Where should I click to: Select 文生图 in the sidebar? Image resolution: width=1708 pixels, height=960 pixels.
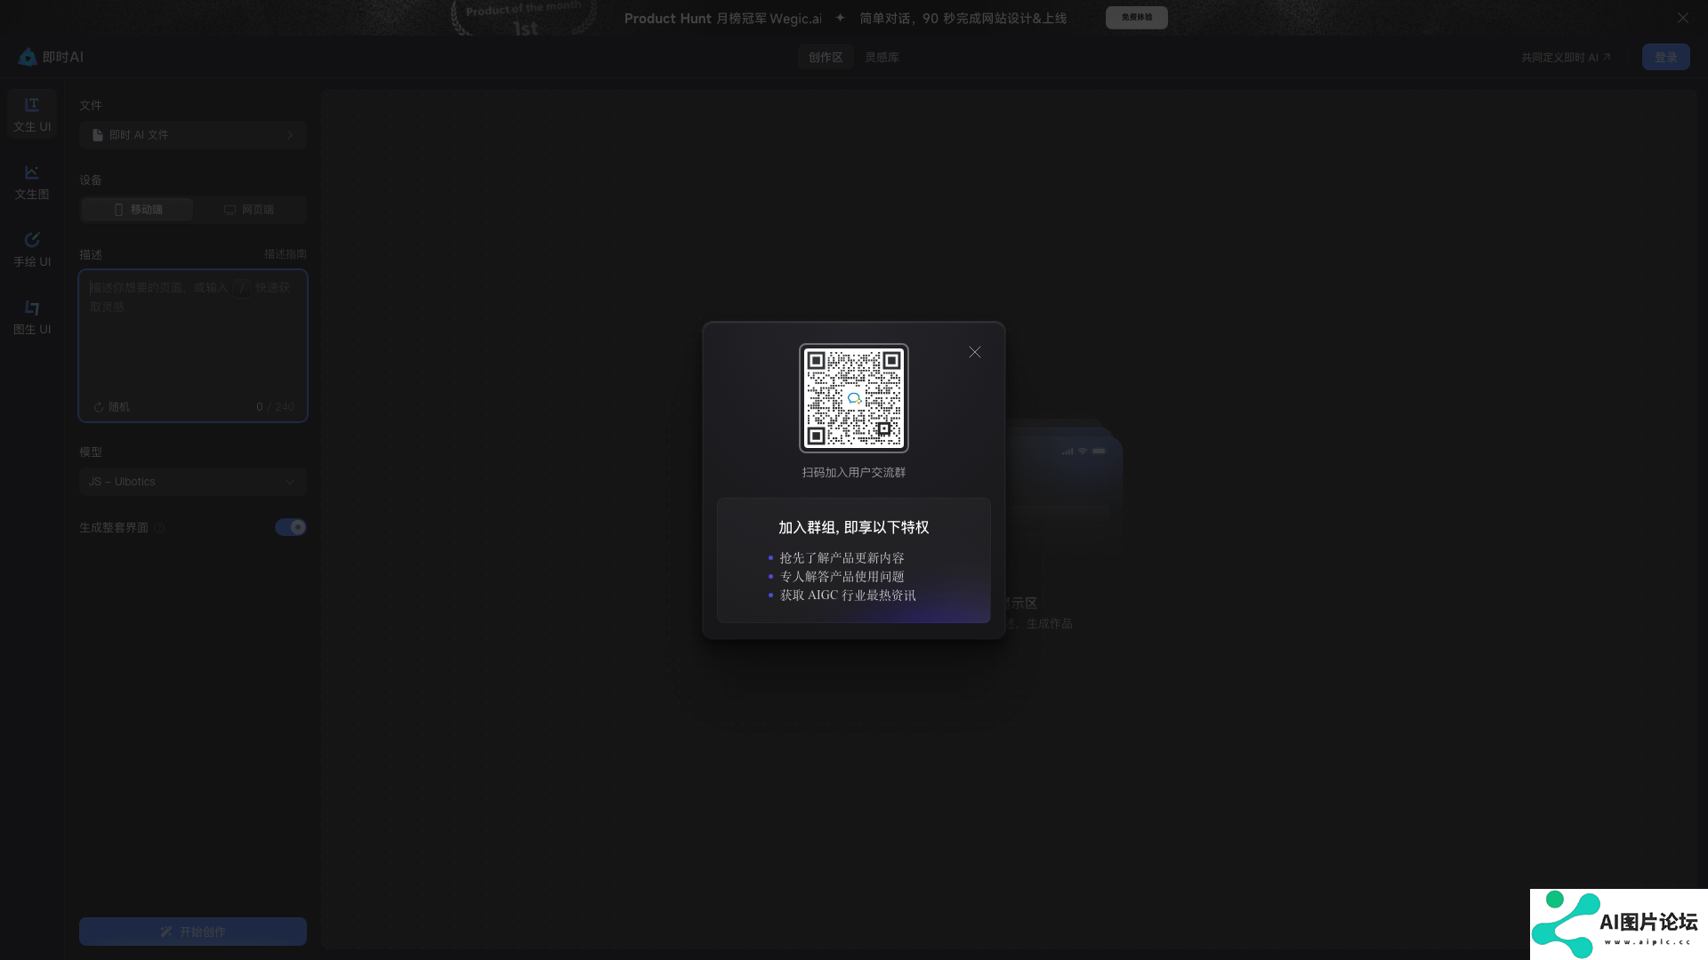coord(32,182)
